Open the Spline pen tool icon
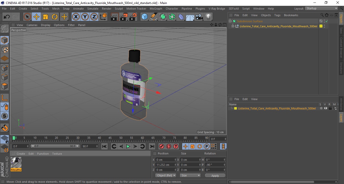344x184 pixels. [154, 17]
